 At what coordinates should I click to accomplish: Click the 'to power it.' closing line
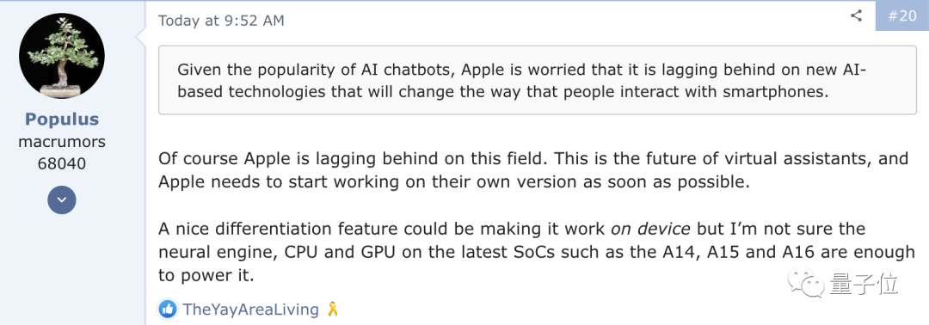tap(206, 276)
